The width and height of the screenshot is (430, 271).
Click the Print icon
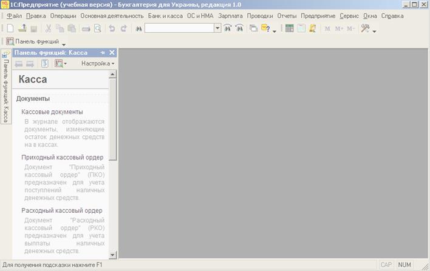[x=86, y=28]
